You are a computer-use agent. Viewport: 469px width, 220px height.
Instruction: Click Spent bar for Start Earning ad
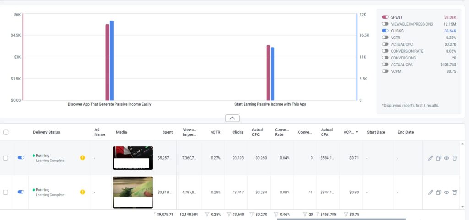coord(268,73)
